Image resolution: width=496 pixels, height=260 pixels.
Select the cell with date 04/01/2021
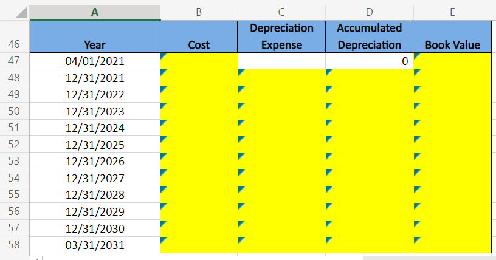coord(95,61)
